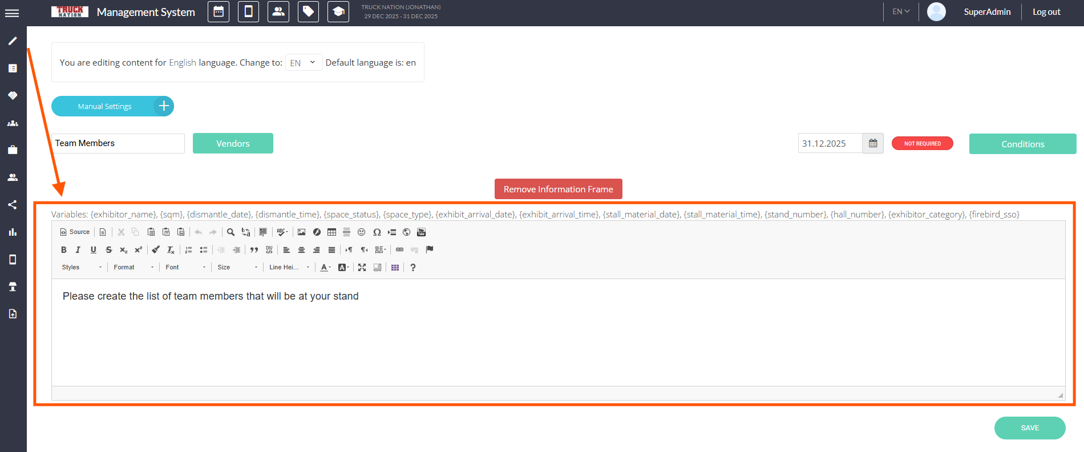1084x452 pixels.
Task: Click the insert image icon in editor
Action: [x=302, y=232]
